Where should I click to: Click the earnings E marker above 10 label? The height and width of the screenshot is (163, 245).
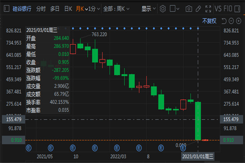coord(73,148)
